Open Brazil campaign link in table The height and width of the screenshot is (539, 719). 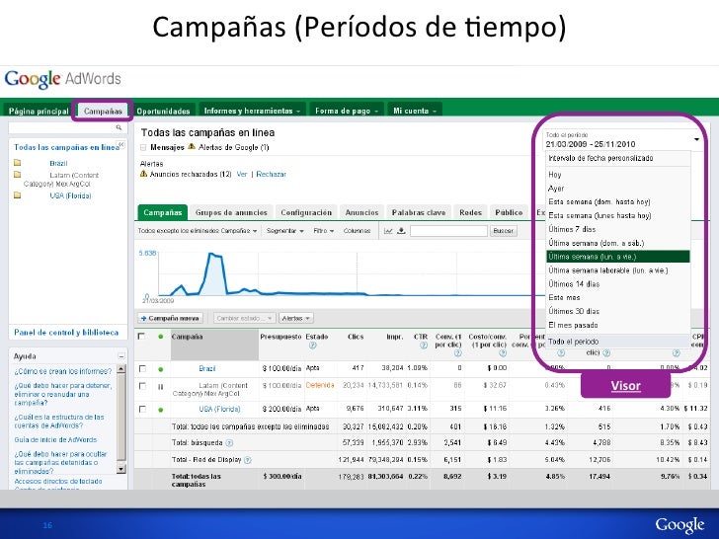click(206, 368)
